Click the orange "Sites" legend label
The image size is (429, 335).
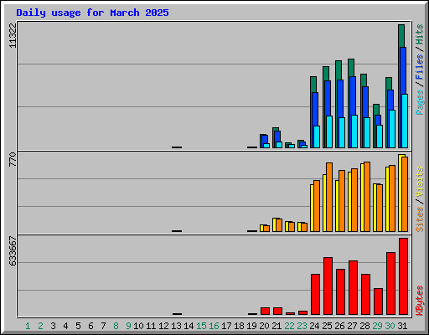(420, 219)
